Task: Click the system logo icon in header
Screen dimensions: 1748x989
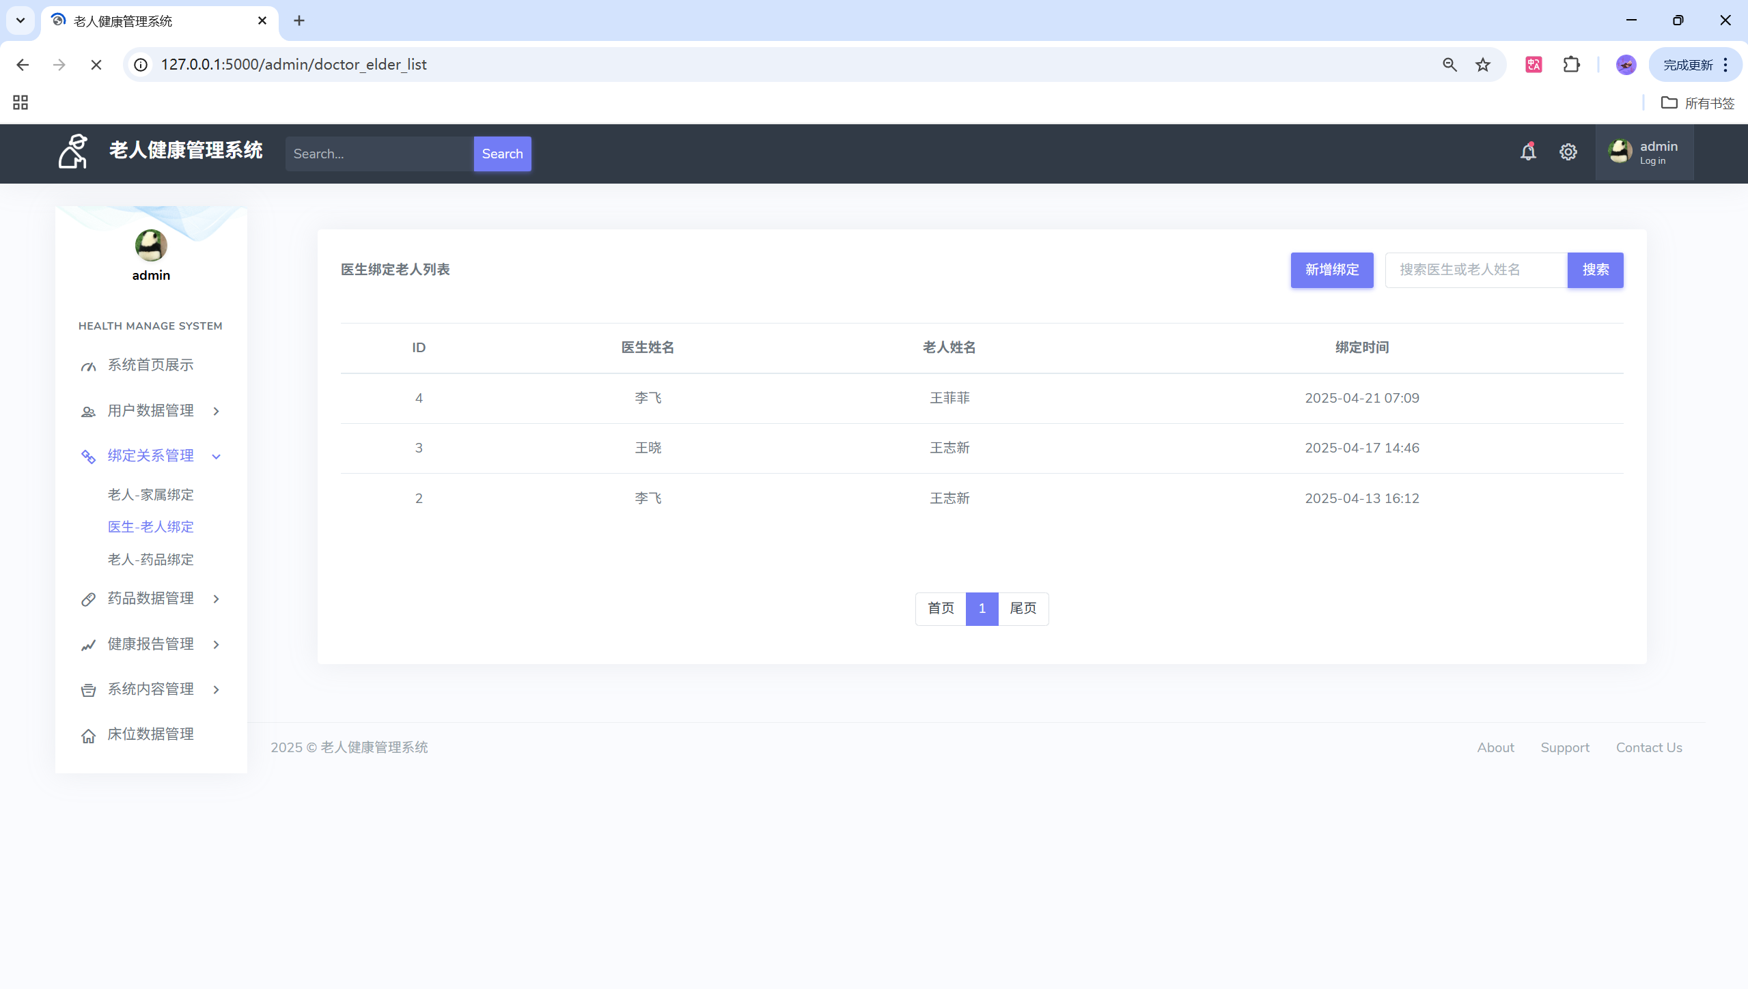Action: (73, 151)
